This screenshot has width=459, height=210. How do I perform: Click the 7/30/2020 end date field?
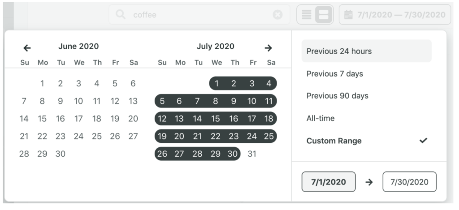pos(409,182)
